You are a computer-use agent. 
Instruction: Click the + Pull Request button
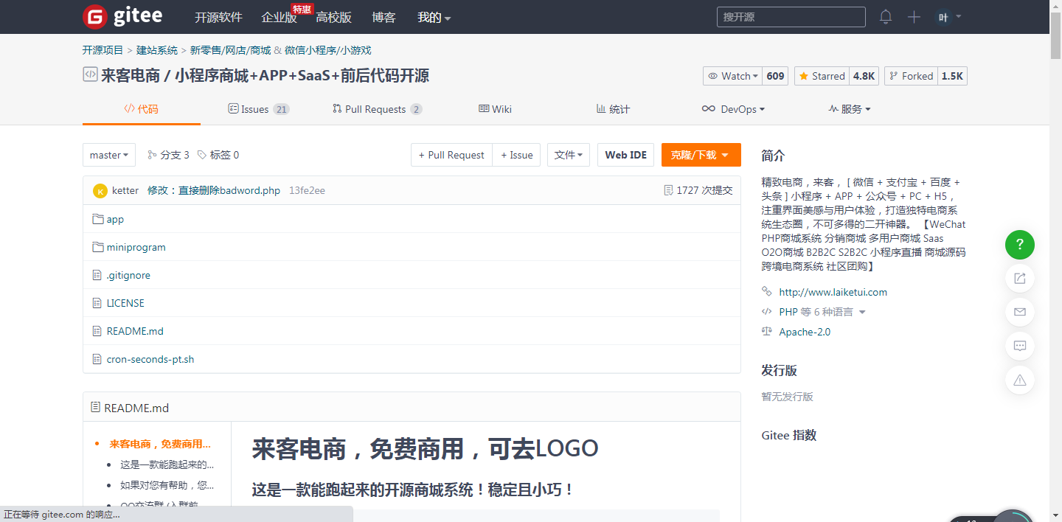pos(451,155)
